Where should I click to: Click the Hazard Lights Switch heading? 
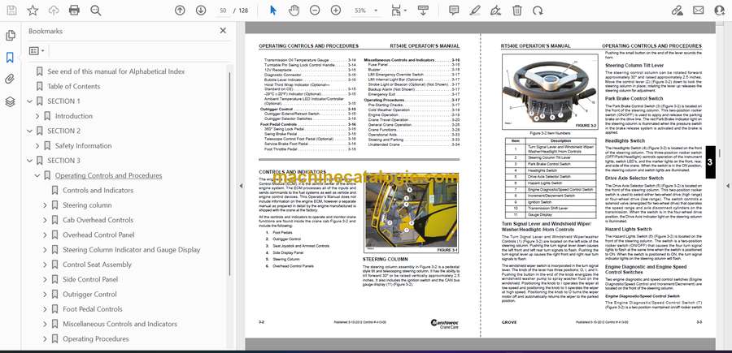click(x=629, y=229)
